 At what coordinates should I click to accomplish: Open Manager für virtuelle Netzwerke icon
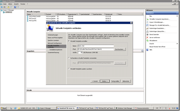point(147,25)
